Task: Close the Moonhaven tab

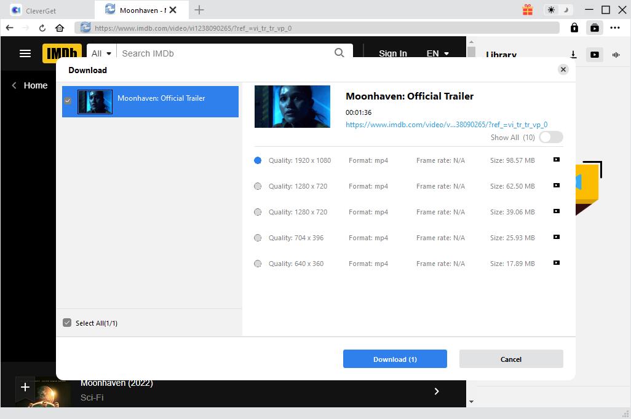Action: tap(173, 10)
